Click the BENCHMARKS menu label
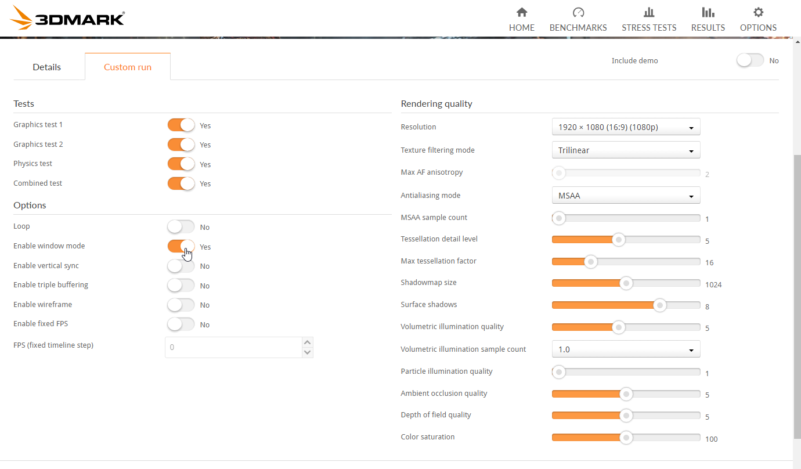The image size is (801, 469). point(578,27)
